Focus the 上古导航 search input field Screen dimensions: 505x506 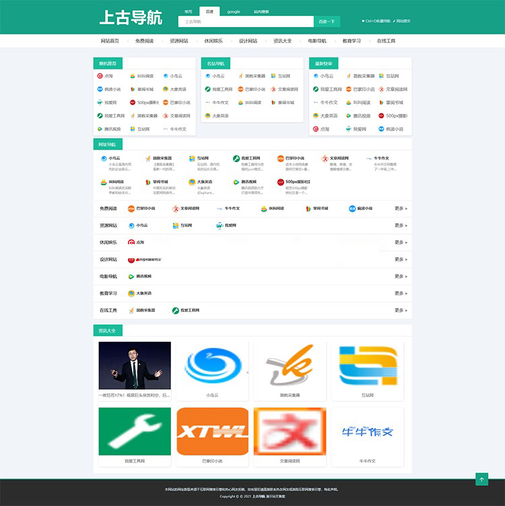246,22
